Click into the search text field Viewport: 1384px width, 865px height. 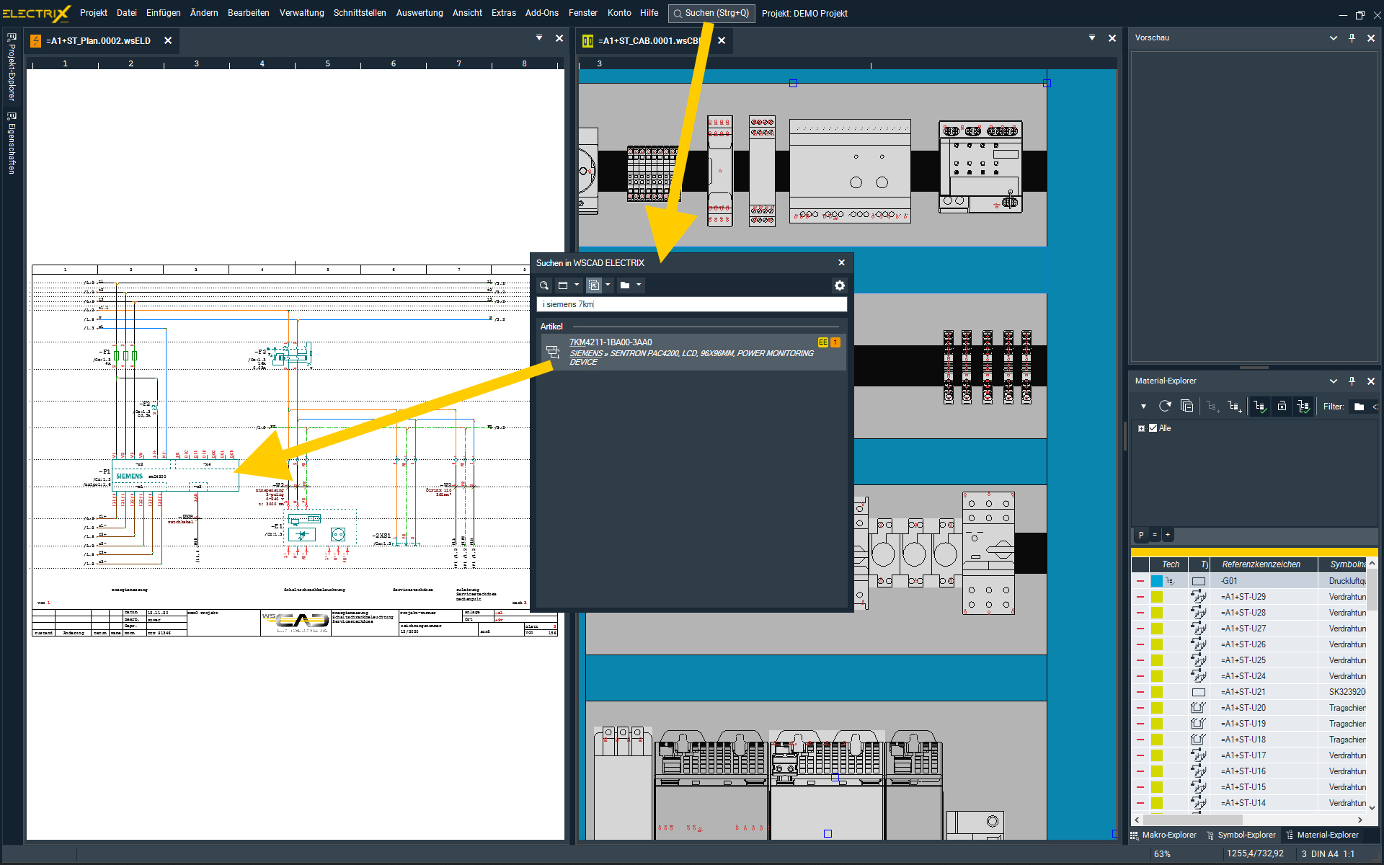[691, 304]
